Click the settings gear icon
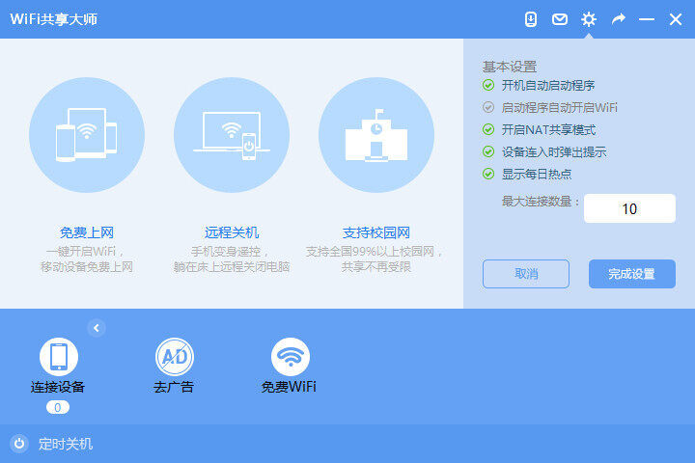 point(589,19)
